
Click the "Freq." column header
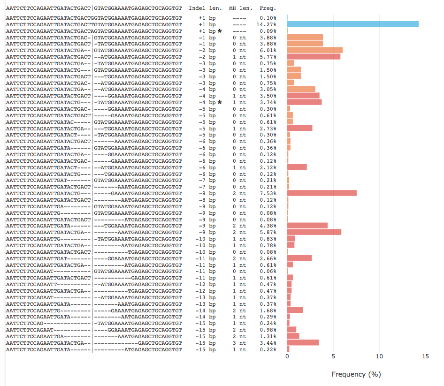click(268, 8)
